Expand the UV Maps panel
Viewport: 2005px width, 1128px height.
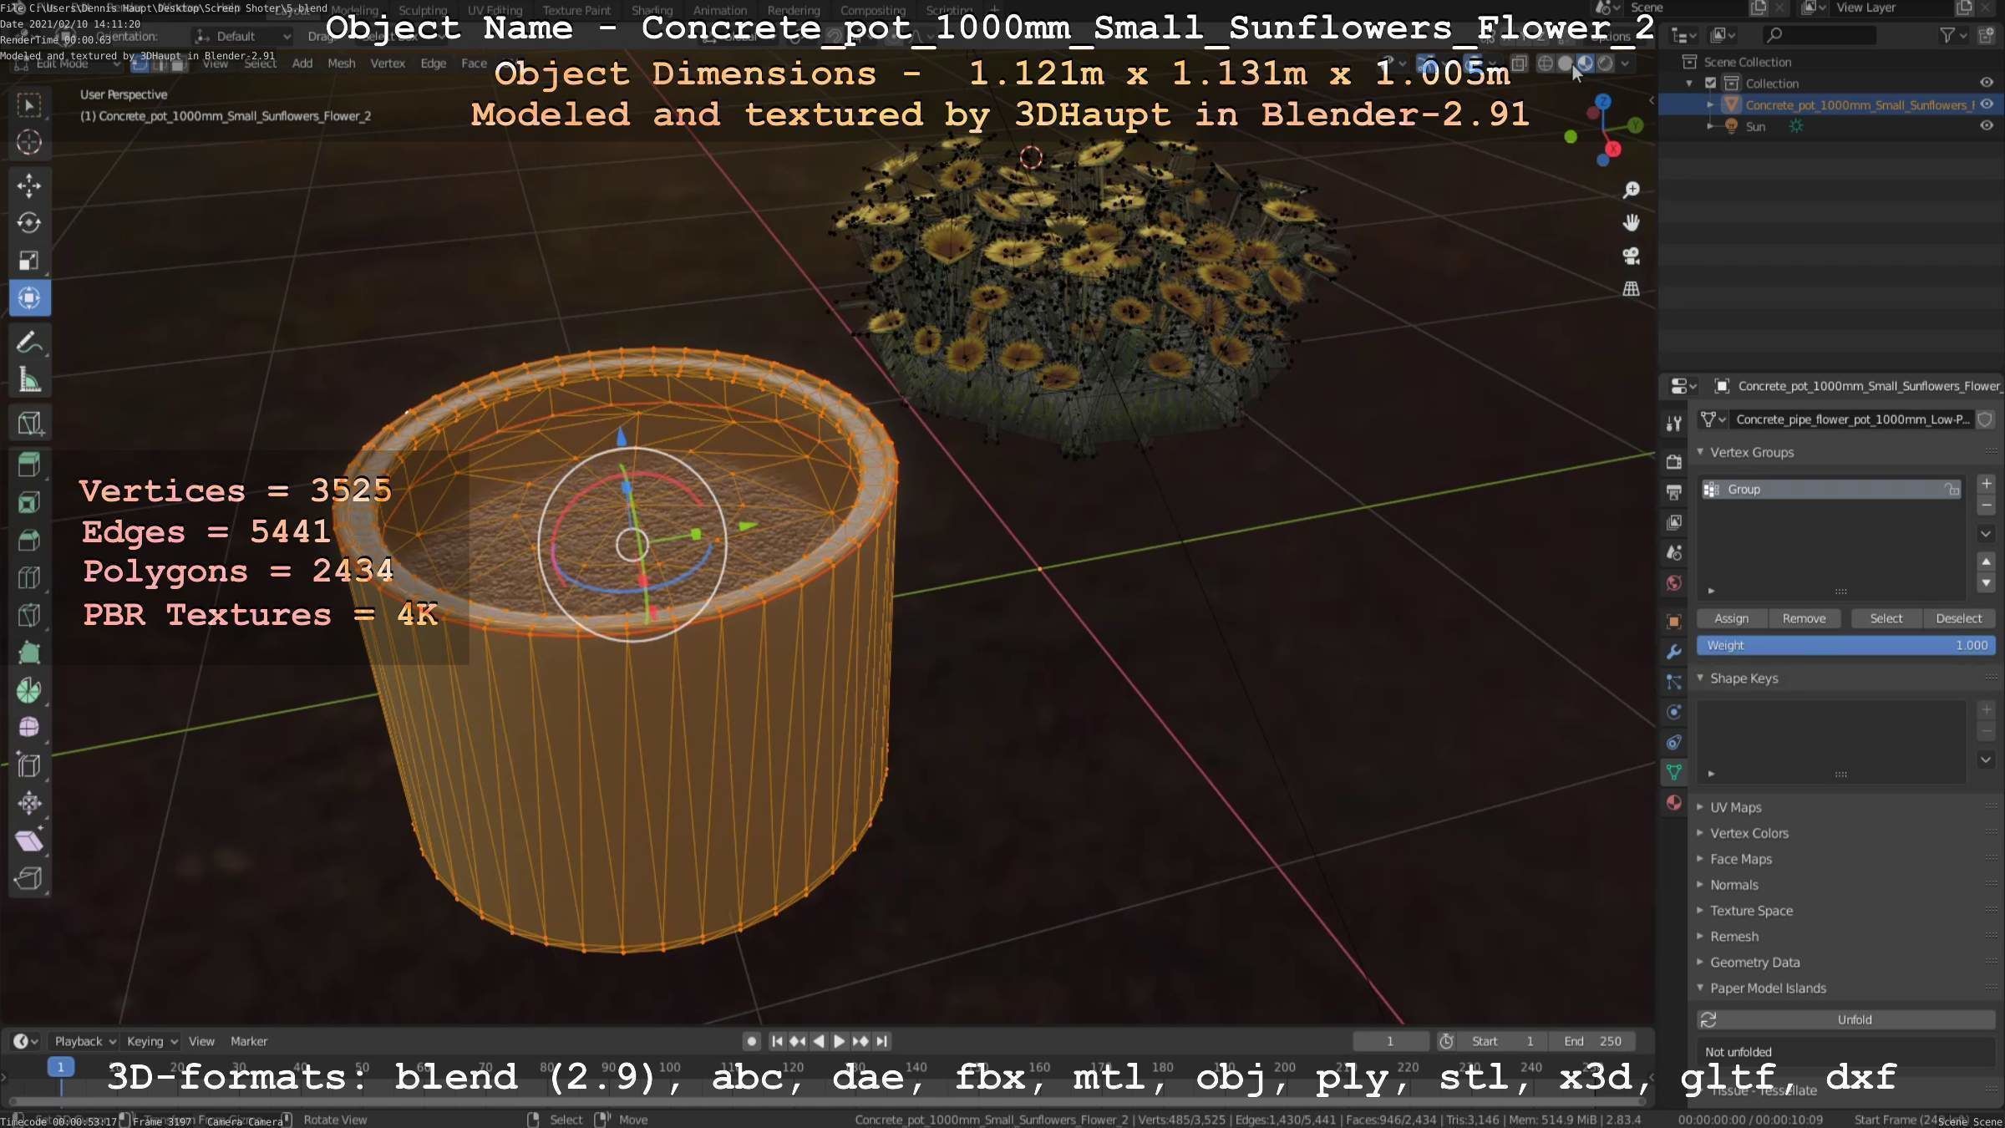tap(1701, 807)
